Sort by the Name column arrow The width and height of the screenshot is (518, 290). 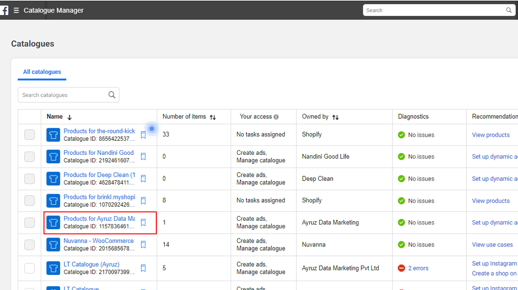point(69,117)
